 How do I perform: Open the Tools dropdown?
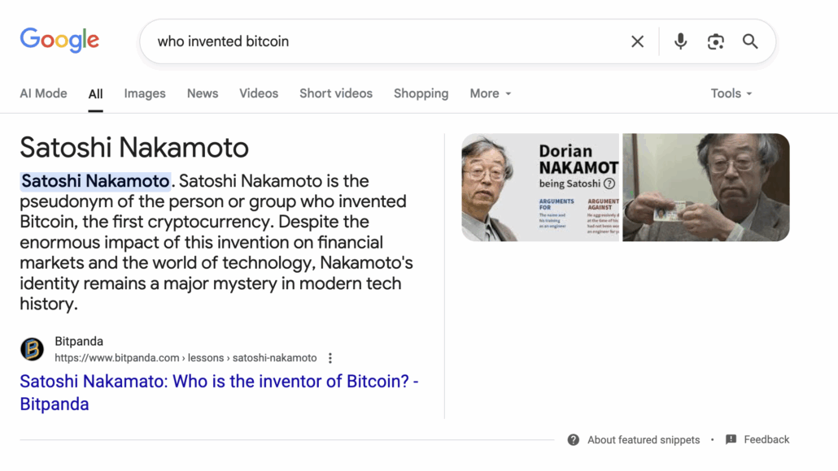(731, 93)
